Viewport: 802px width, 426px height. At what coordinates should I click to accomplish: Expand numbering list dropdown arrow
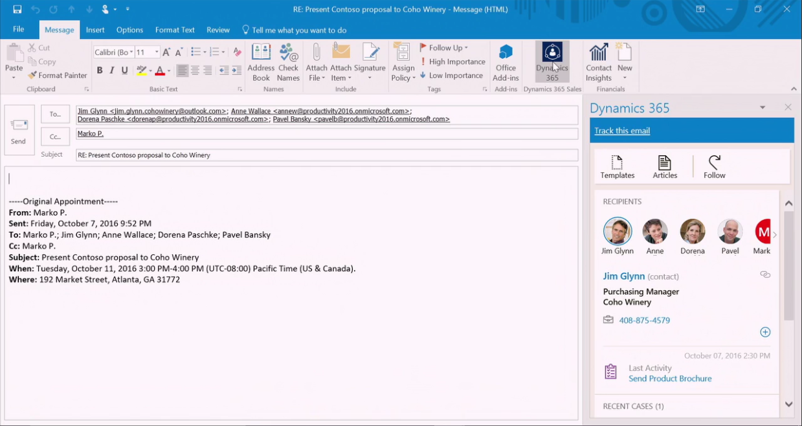click(x=223, y=52)
